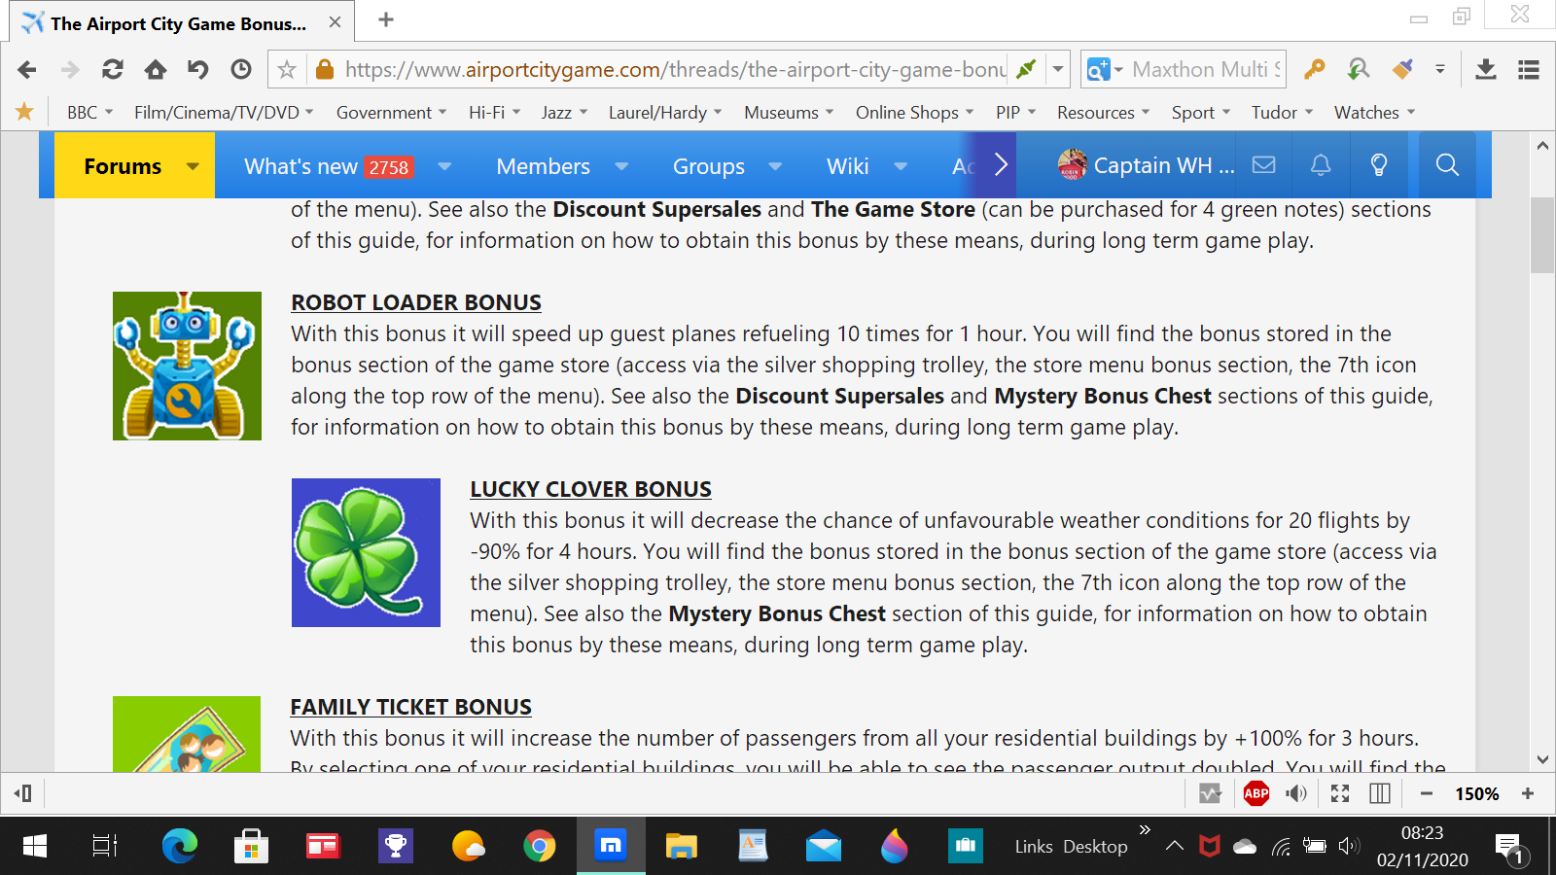The height and width of the screenshot is (875, 1556).
Task: Toggle the browser sound mute icon
Action: pos(1296,793)
